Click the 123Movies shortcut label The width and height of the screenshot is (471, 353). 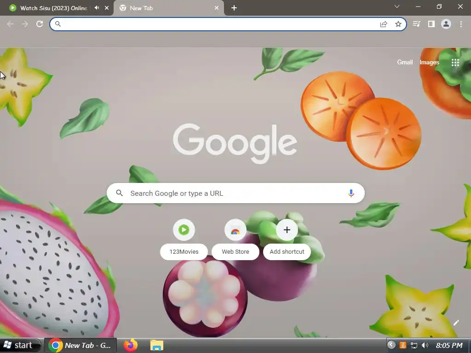(x=184, y=251)
